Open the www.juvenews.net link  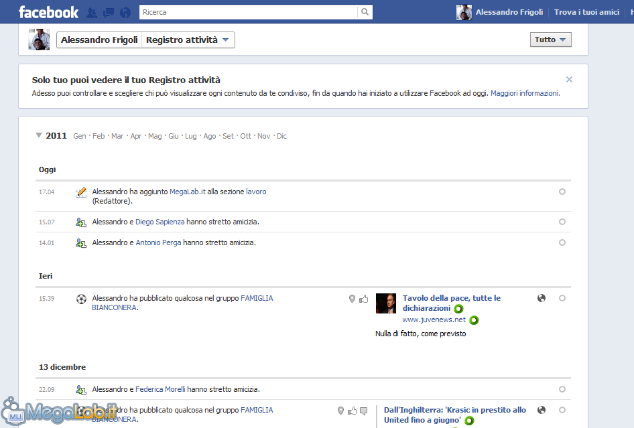[x=434, y=319]
